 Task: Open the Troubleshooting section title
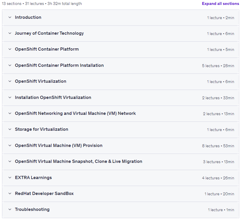pyautogui.click(x=32, y=209)
